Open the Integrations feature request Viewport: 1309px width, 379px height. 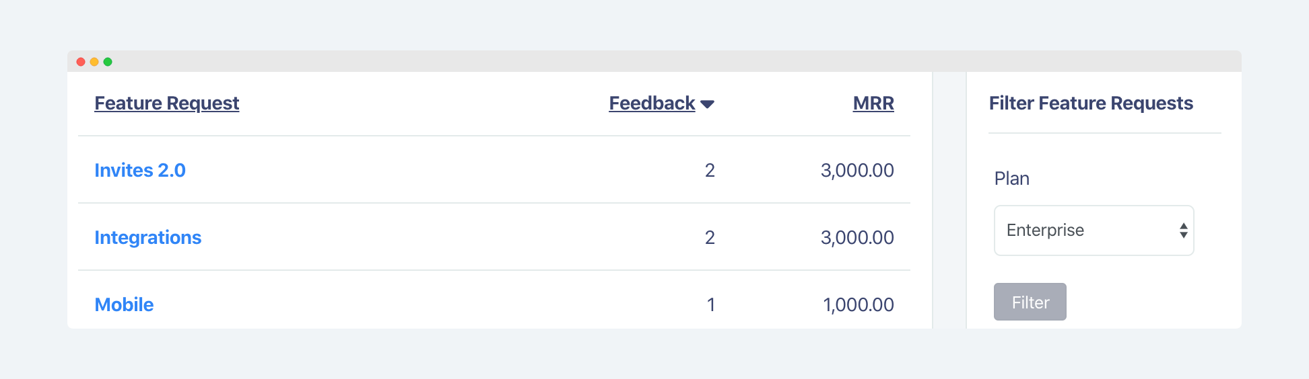click(x=148, y=238)
